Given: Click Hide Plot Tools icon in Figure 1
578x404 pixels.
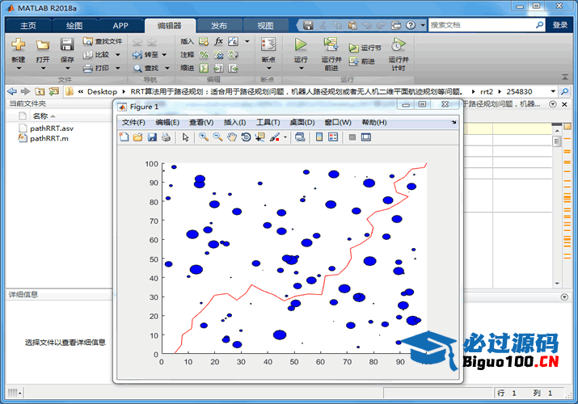Looking at the screenshot, I should click(352, 137).
